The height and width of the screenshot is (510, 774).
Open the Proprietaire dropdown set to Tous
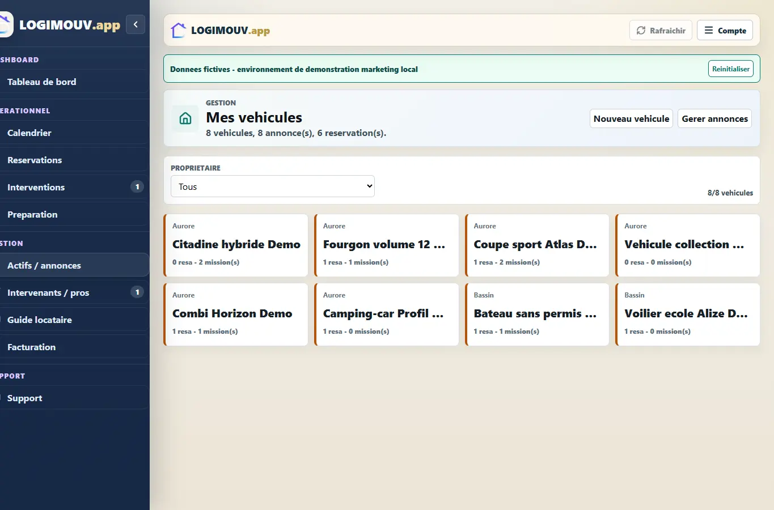[273, 186]
